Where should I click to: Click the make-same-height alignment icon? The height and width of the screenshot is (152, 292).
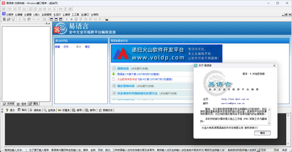pos(65,9)
